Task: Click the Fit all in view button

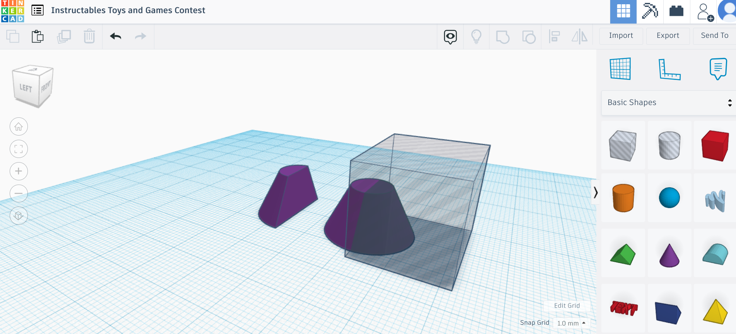Action: [x=19, y=149]
